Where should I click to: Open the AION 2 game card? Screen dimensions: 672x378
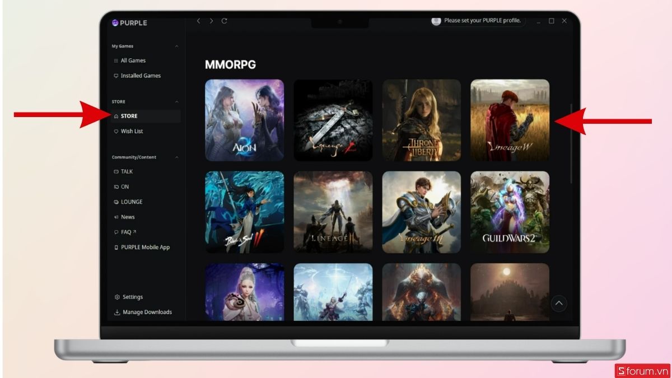point(244,120)
